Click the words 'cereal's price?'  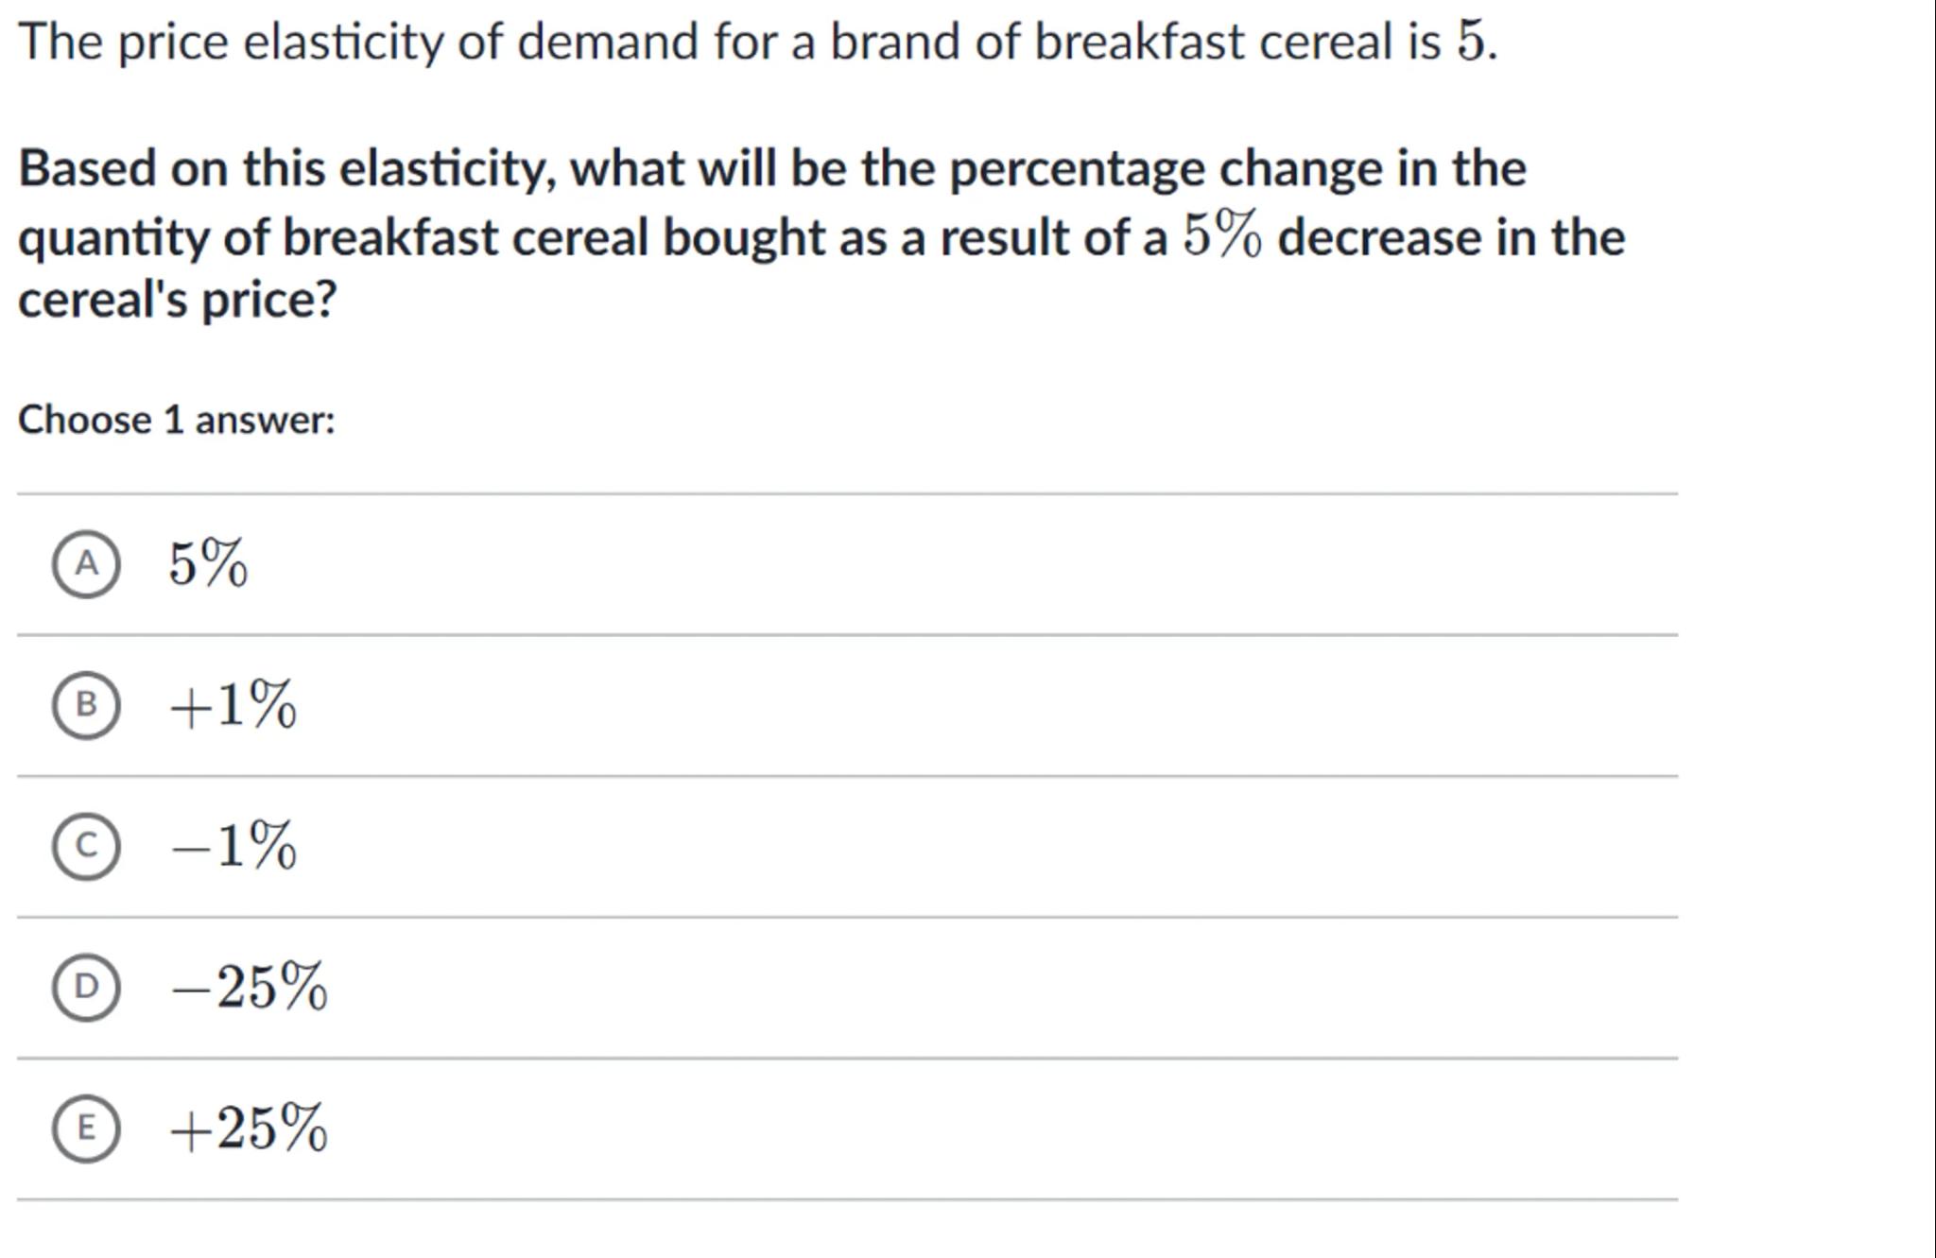177,300
